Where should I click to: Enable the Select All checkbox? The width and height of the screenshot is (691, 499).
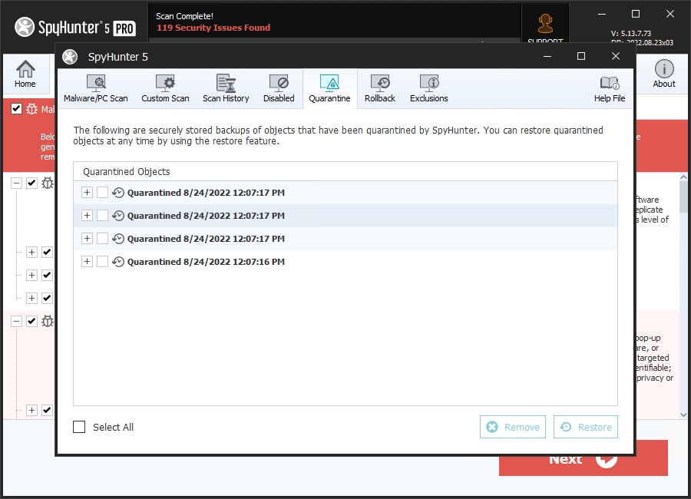tap(79, 427)
